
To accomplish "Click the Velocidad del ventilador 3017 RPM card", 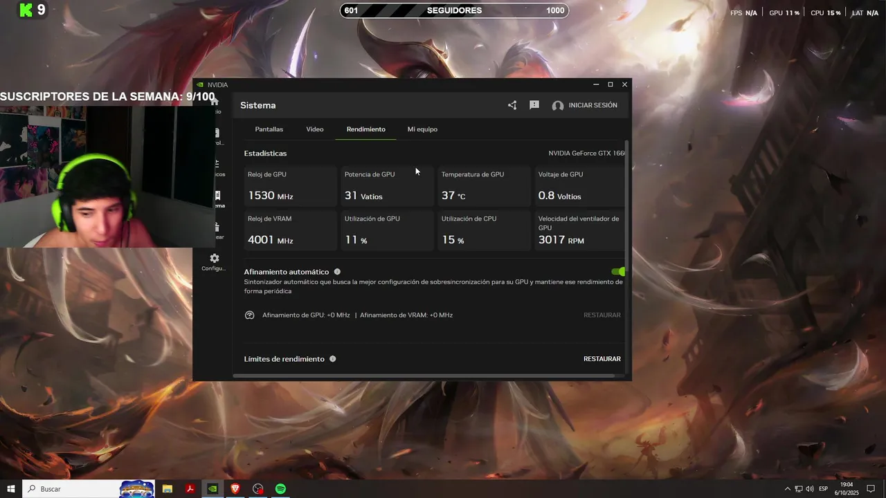I will 579,231.
